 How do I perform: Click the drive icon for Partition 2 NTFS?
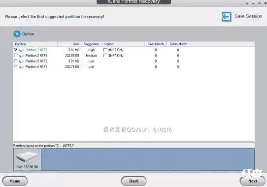pos(22,56)
